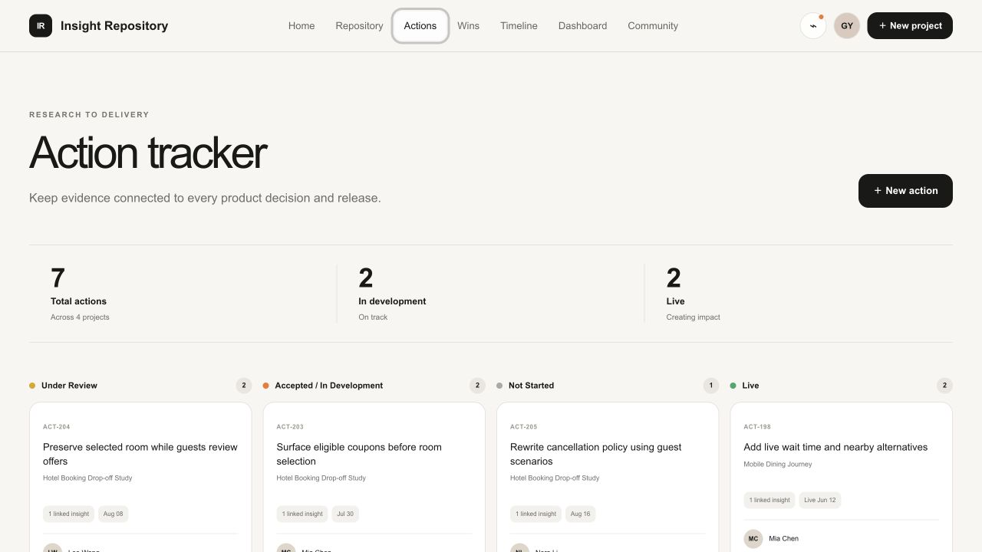The image size is (982, 552).
Task: Click the ACT-204 identifier
Action: point(57,427)
